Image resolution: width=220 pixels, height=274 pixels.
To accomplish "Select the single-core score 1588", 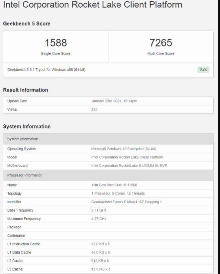I will (x=55, y=43).
